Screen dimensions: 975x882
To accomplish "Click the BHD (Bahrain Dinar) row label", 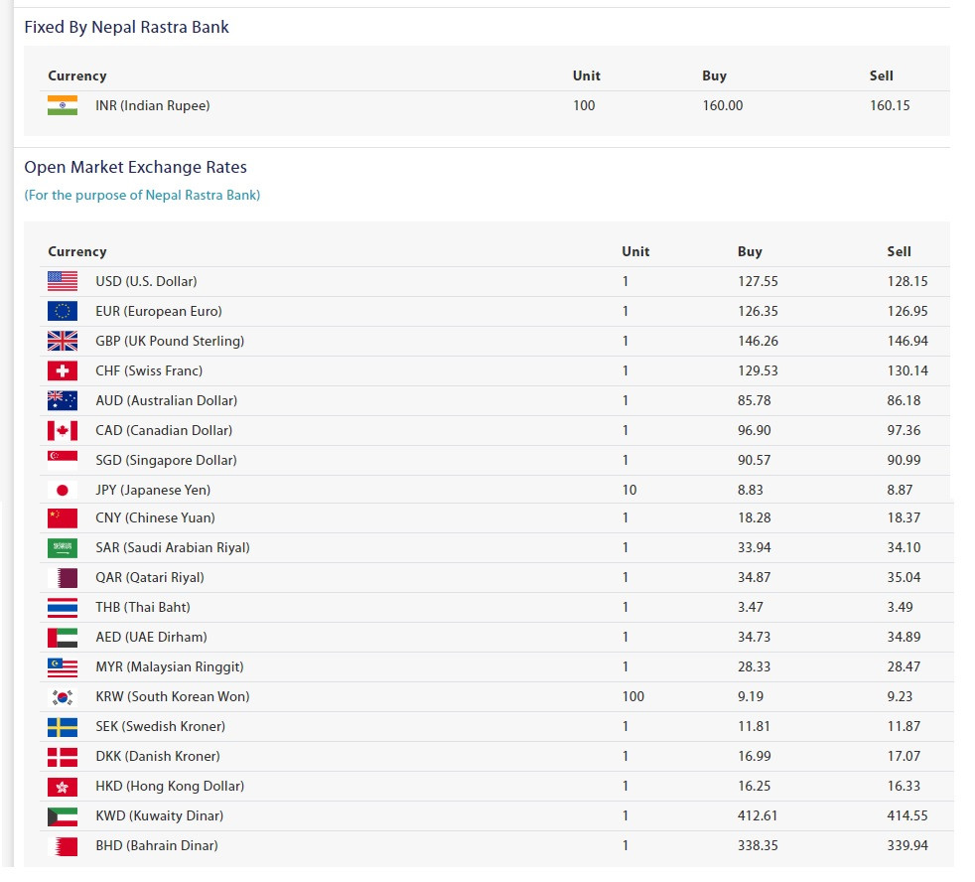I will coord(156,845).
